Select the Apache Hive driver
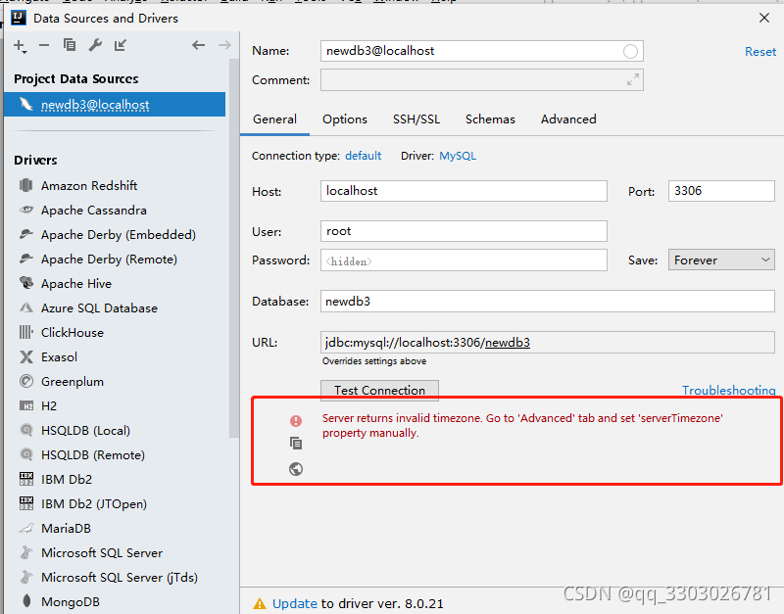The image size is (784, 614). click(76, 283)
